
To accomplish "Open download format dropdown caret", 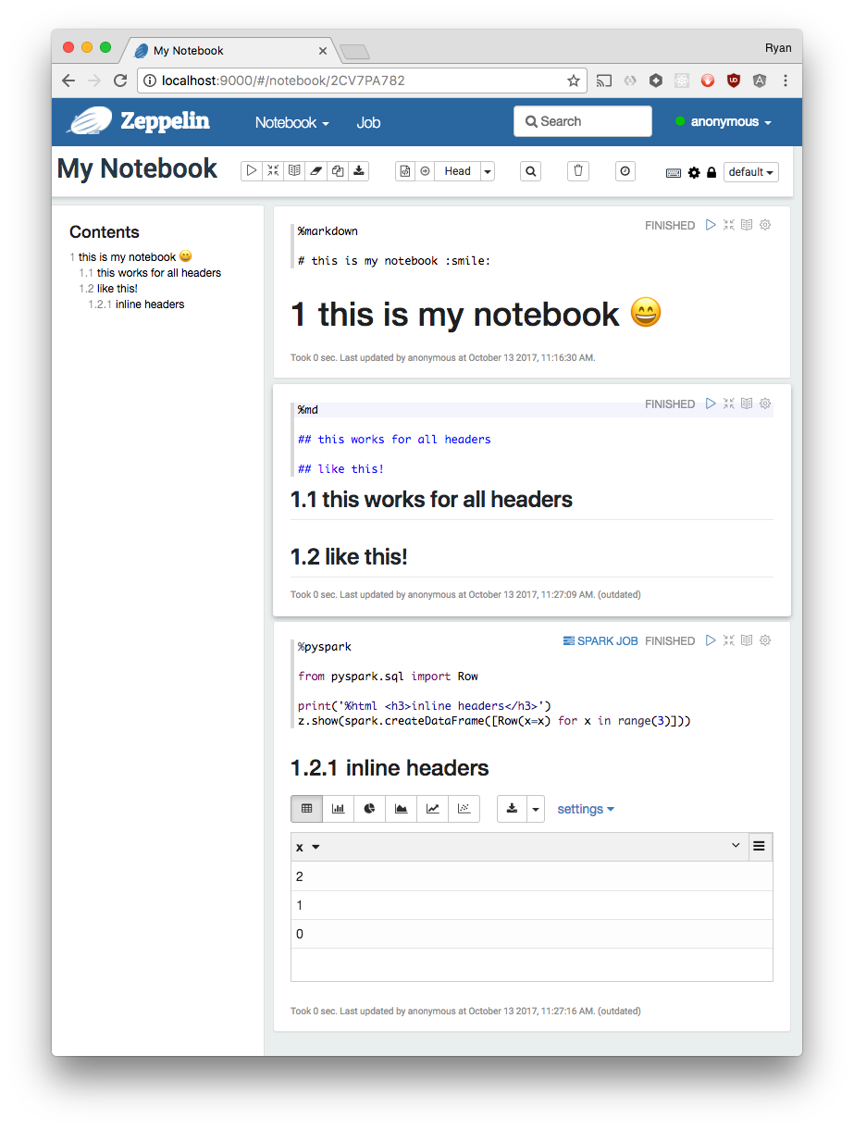I will (x=536, y=809).
